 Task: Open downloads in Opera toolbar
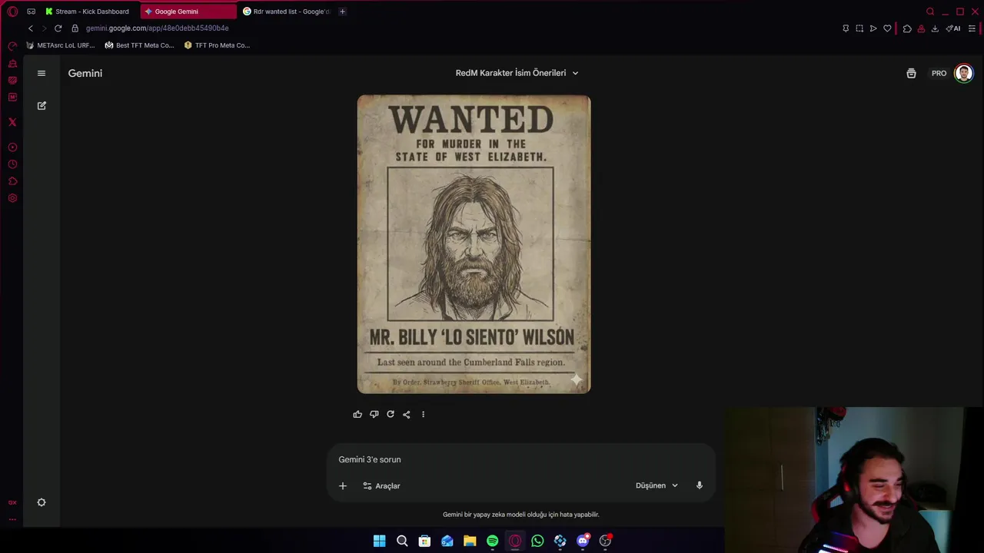coord(935,28)
